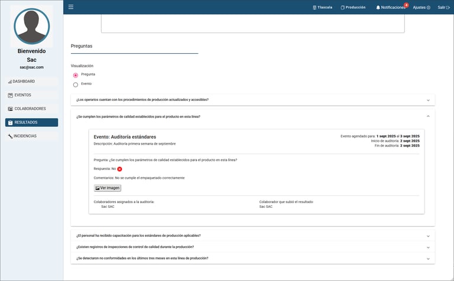Click the Salir logout icon
The height and width of the screenshot is (281, 454).
[448, 8]
